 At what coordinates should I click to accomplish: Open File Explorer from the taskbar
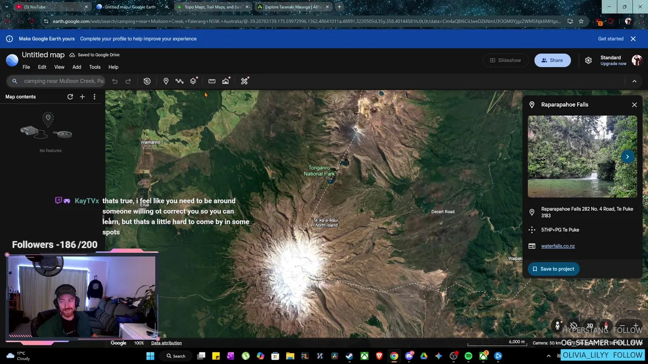[290, 356]
